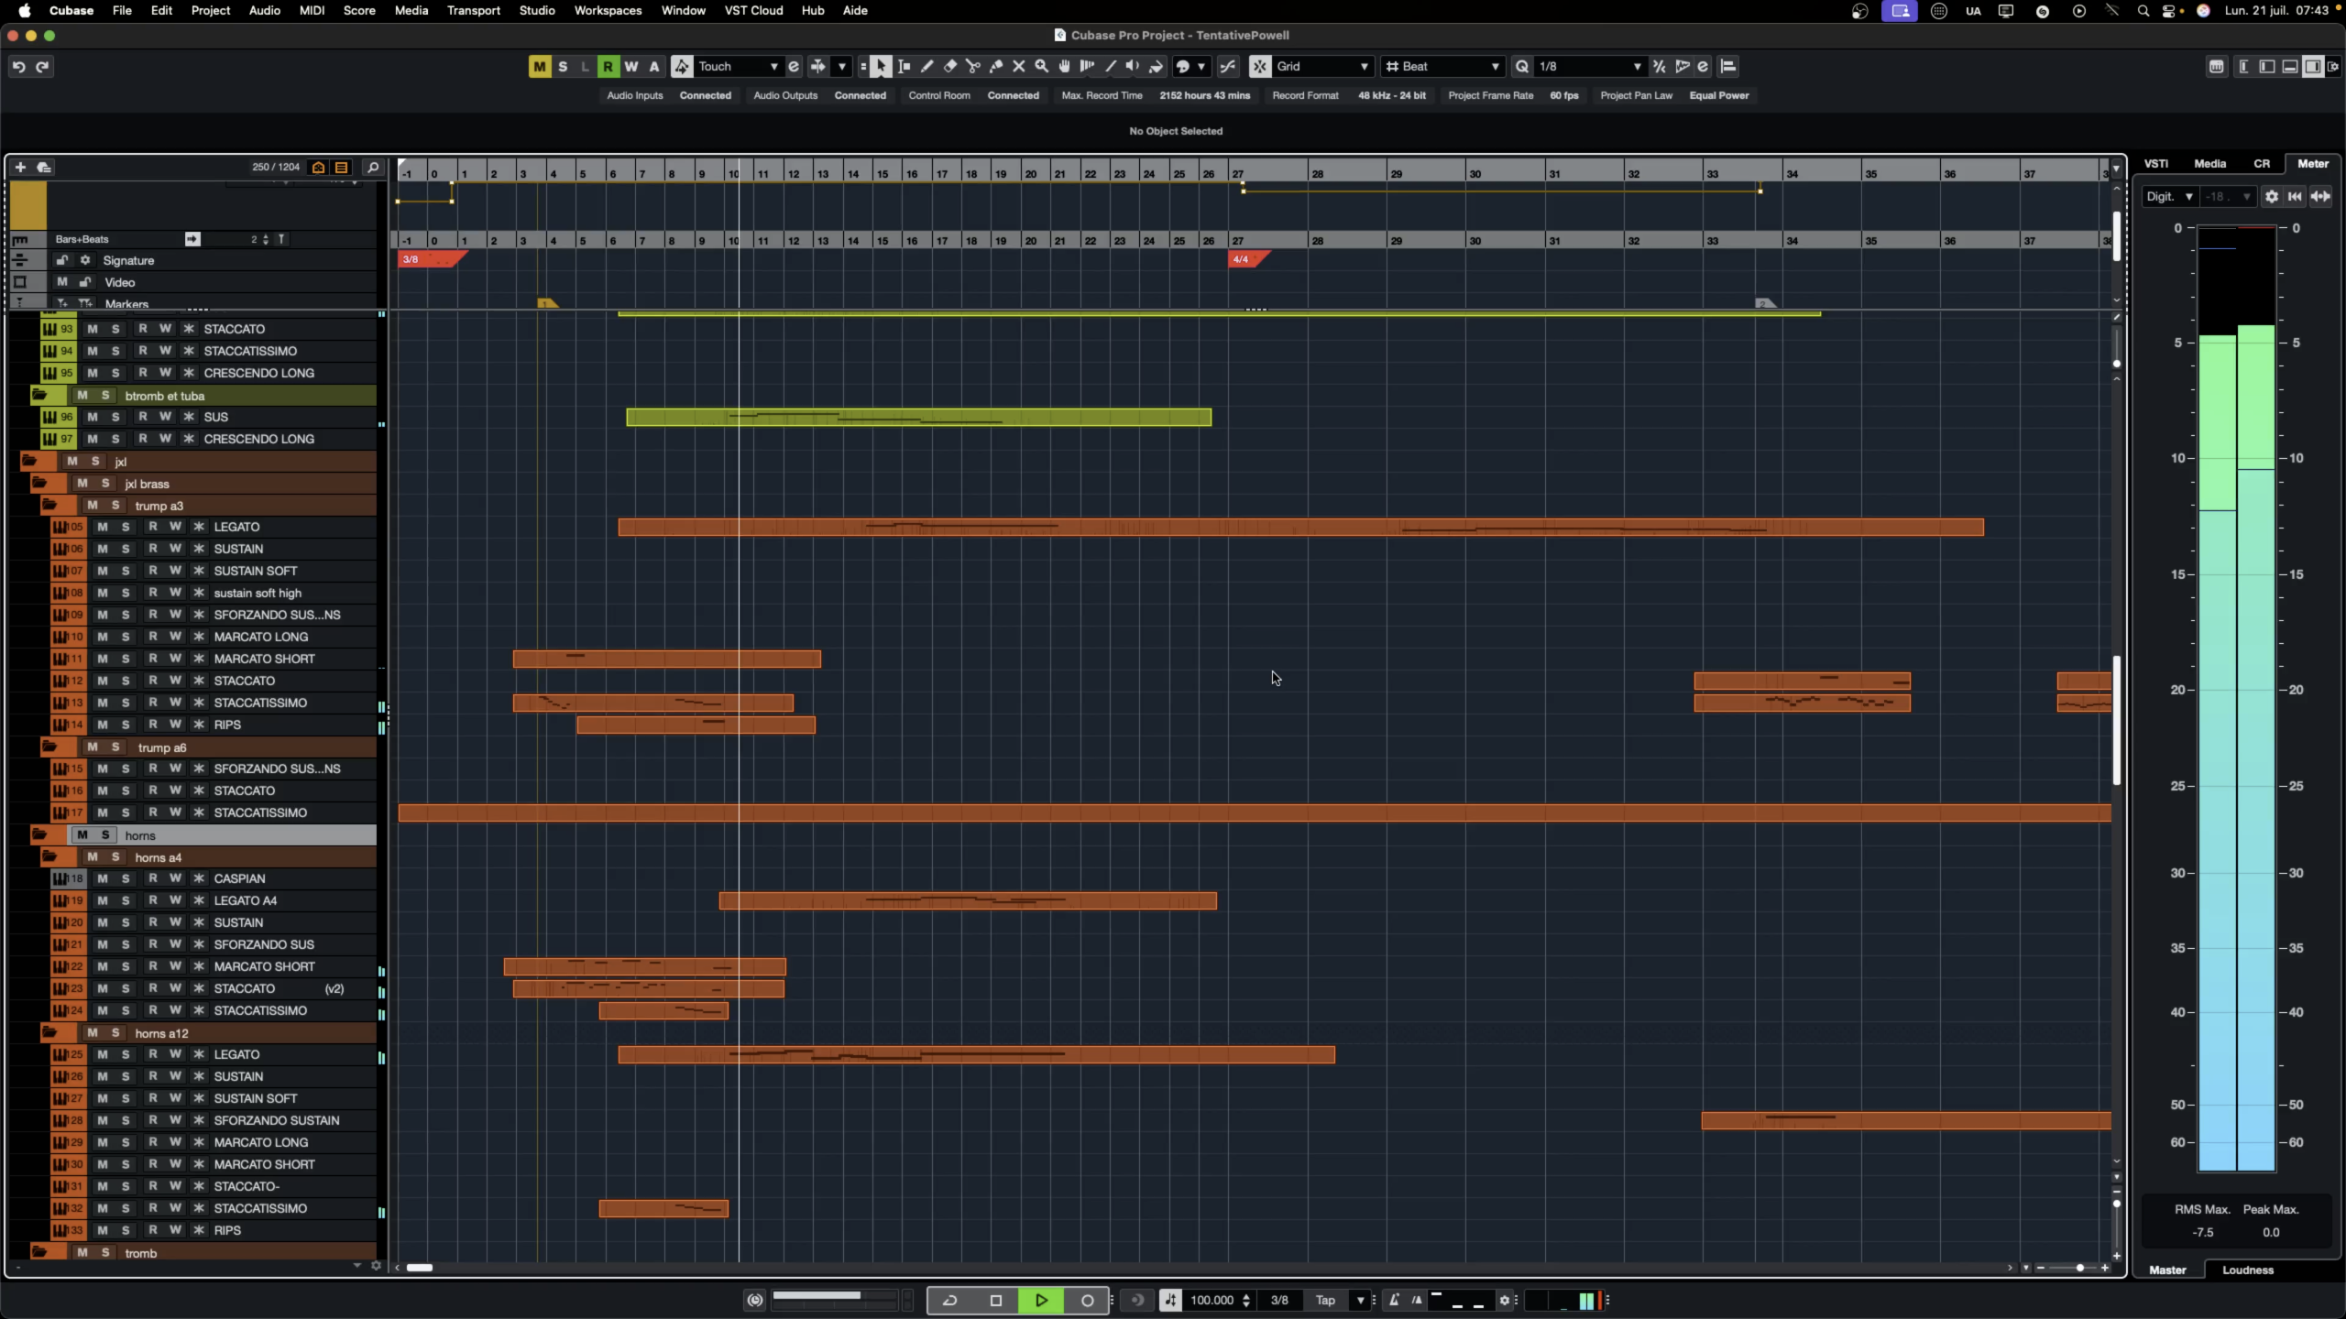This screenshot has height=1319, width=2346.
Task: Click the Range Selection tool
Action: coord(904,66)
